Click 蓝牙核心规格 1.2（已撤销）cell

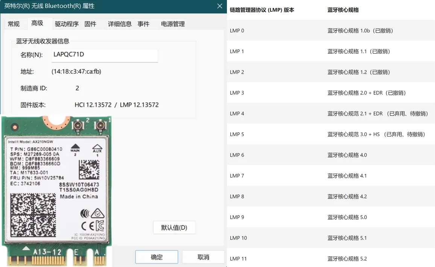pyautogui.click(x=359, y=72)
